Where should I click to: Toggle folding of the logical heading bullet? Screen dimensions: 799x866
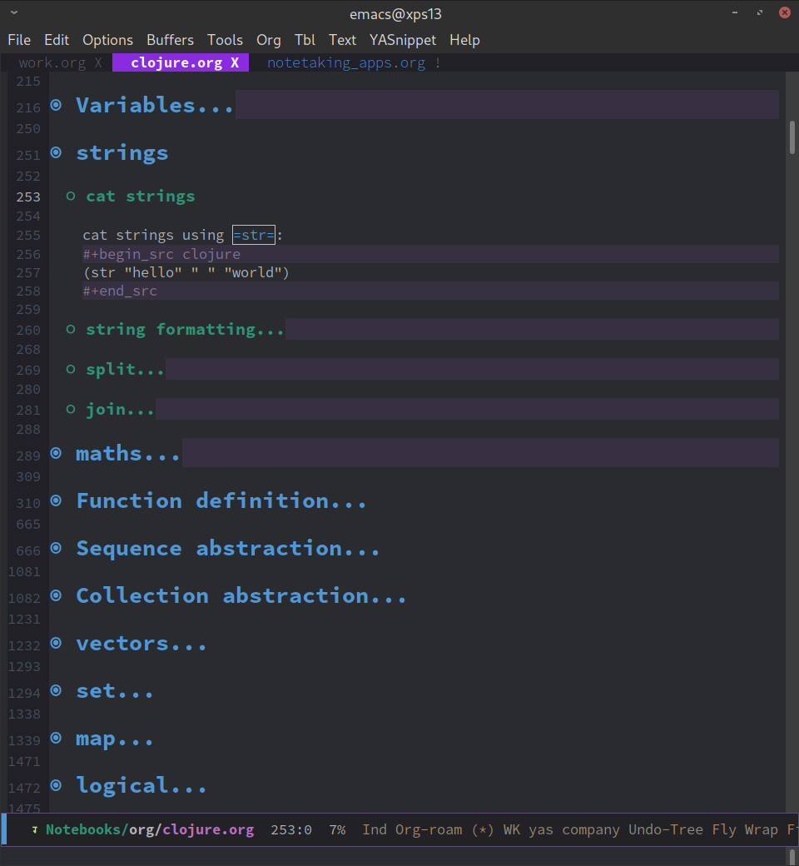pyautogui.click(x=55, y=785)
